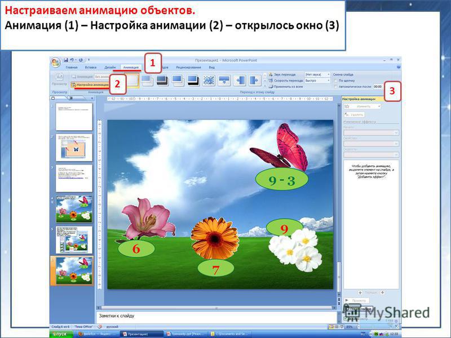This screenshot has height=338, width=451.
Task: Open the PowerPoint help icon on the ribbon
Action: 398,67
